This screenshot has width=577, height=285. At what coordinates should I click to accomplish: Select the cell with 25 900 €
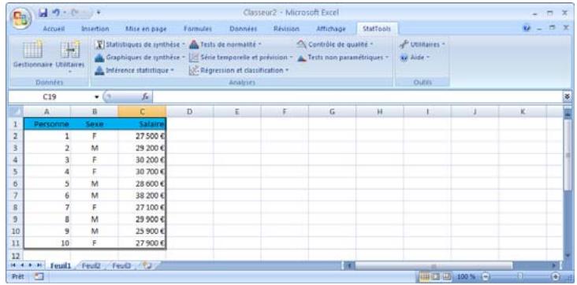coord(142,231)
